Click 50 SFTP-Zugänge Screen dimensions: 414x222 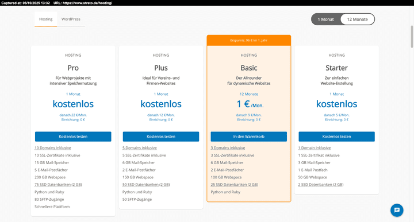pyautogui.click(x=137, y=200)
